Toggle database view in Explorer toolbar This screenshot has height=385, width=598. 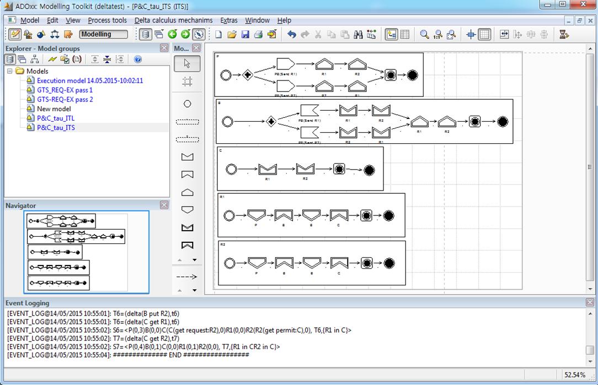click(10, 59)
